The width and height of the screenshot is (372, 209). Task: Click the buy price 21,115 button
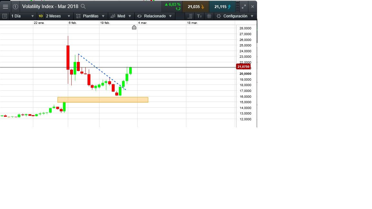click(222, 6)
